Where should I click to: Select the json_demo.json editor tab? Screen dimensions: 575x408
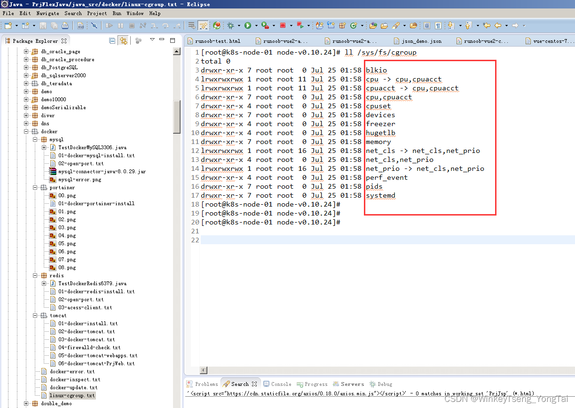418,40
